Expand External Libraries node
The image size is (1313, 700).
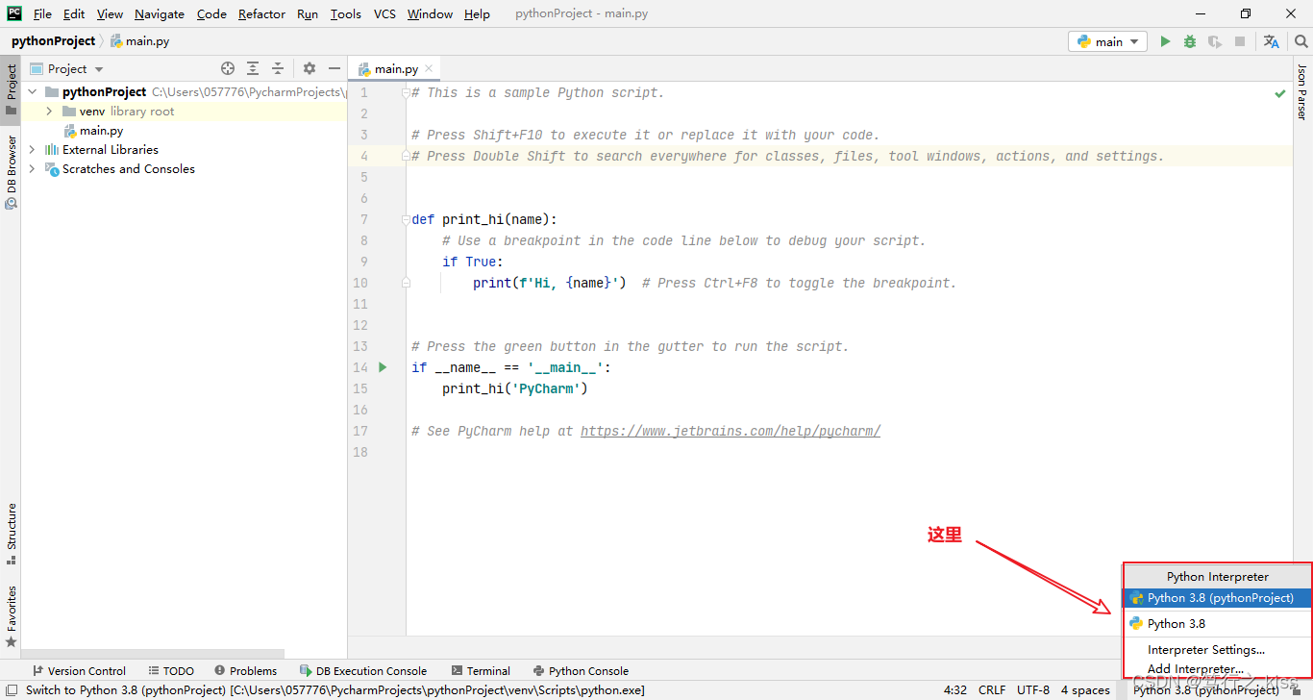(32, 150)
